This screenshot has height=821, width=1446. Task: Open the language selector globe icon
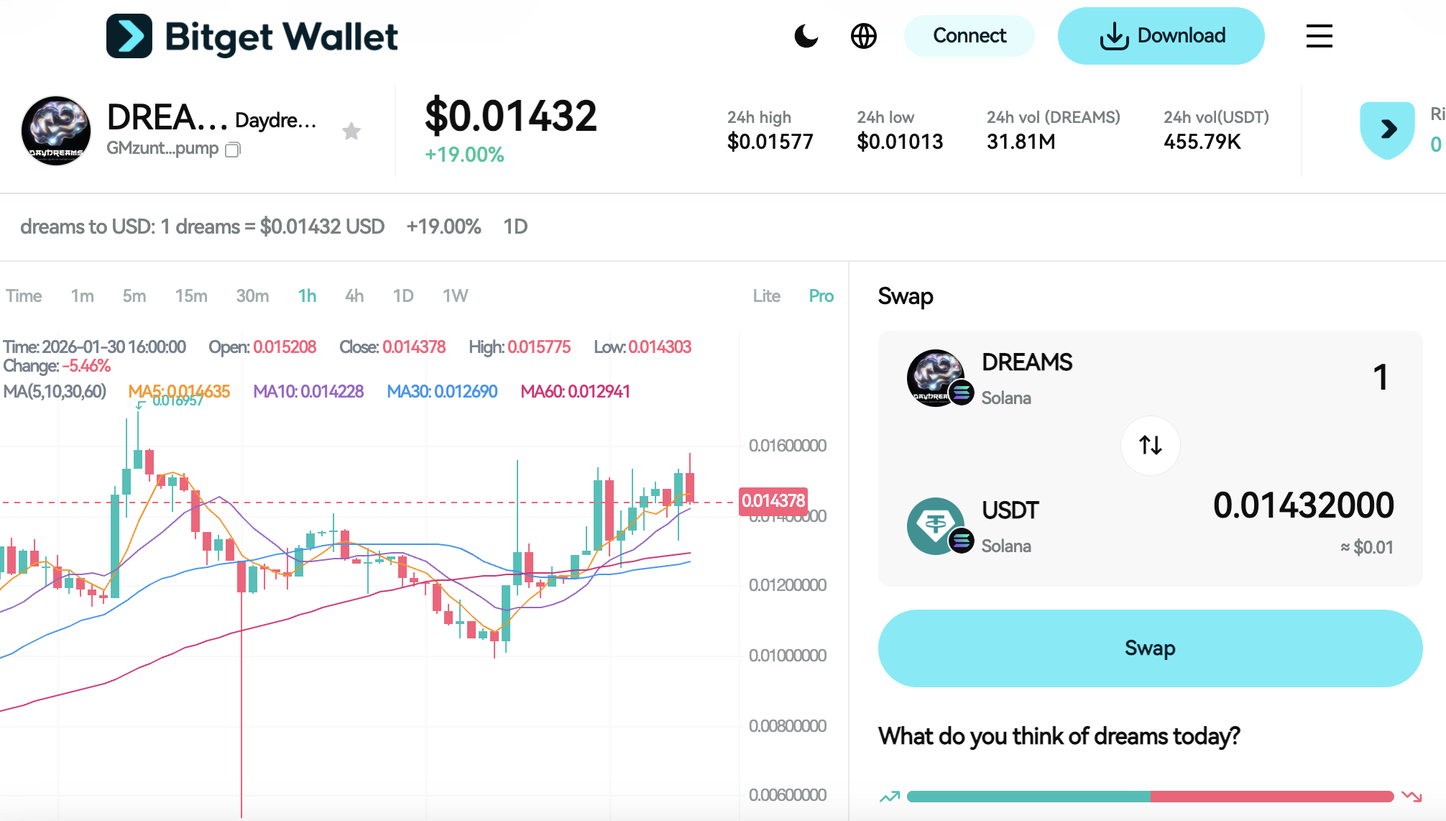click(x=864, y=35)
